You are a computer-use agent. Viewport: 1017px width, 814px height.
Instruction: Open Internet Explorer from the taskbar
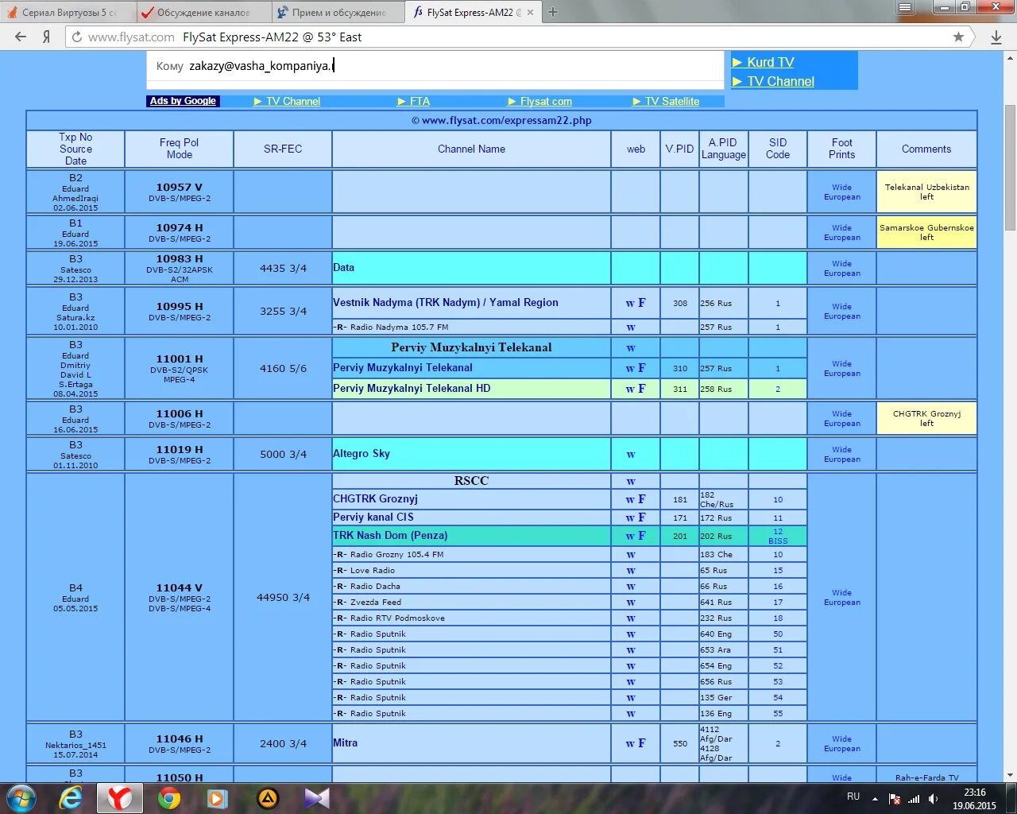tap(71, 798)
